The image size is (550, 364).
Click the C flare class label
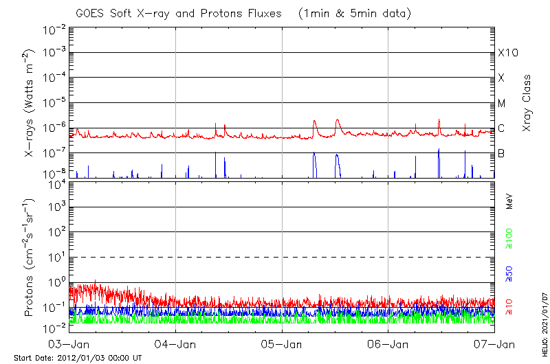[x=501, y=128]
